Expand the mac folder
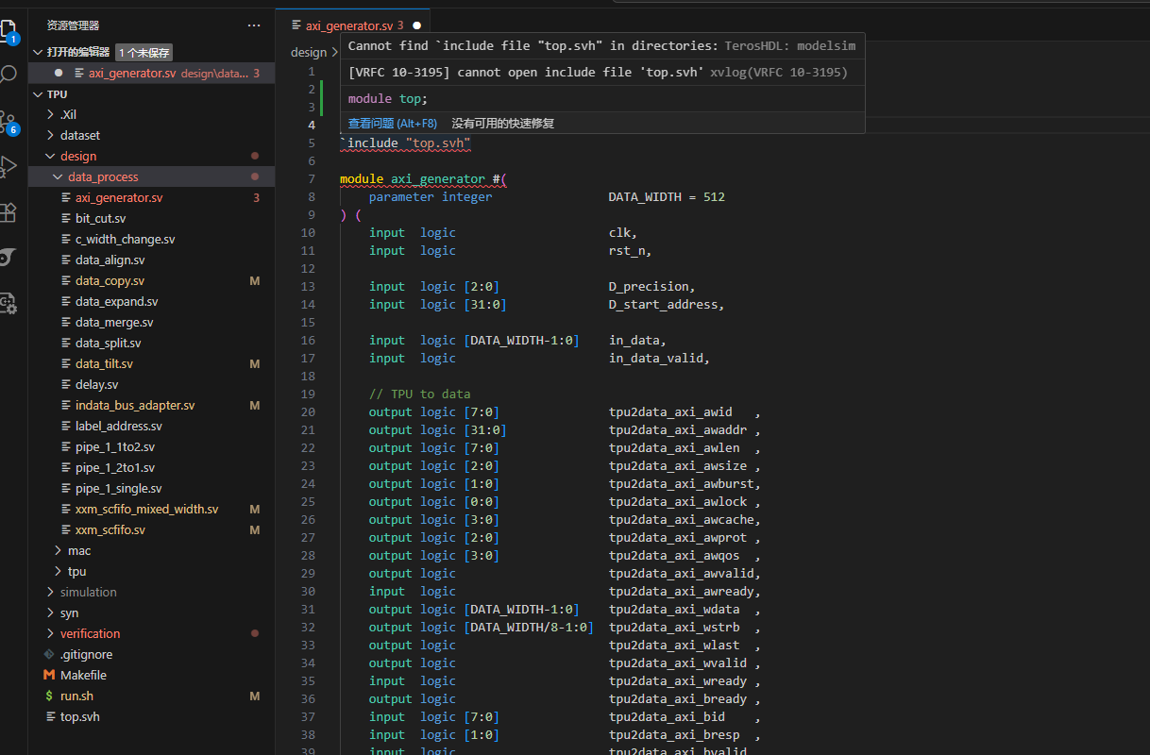The width and height of the screenshot is (1150, 755). [59, 550]
